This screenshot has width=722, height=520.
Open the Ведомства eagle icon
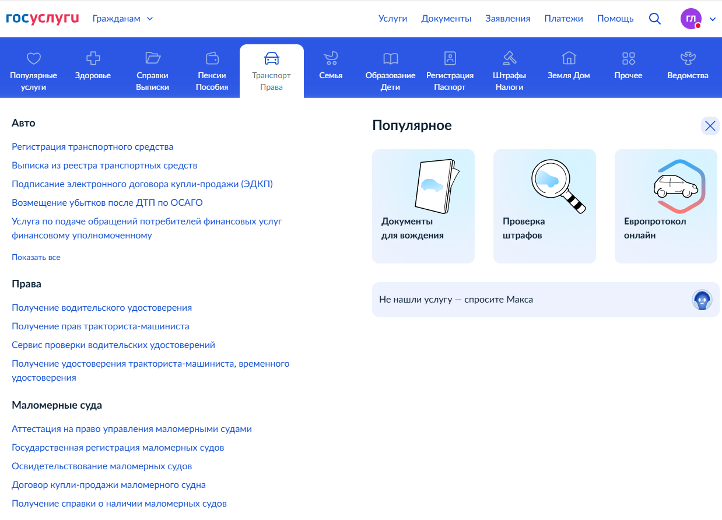click(x=688, y=58)
